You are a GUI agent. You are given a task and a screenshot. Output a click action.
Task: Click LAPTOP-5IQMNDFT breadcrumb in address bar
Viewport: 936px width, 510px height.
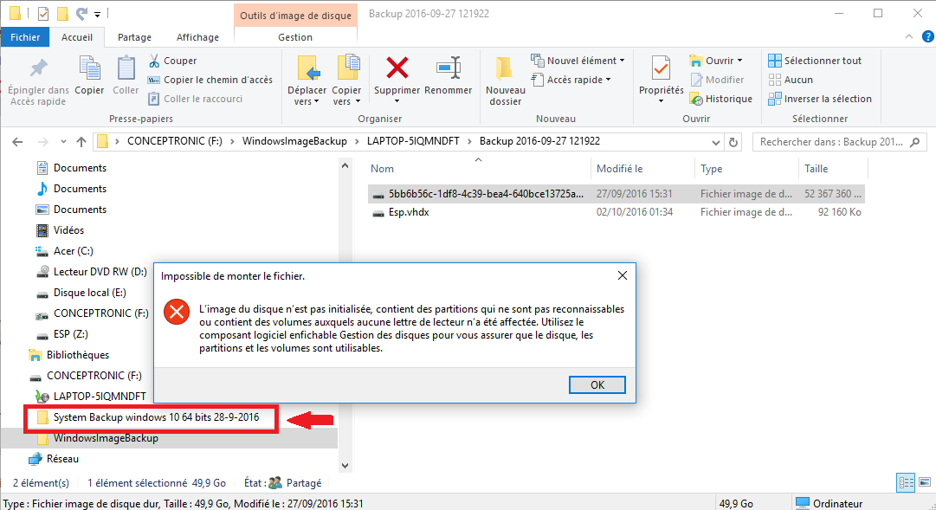[x=413, y=141]
